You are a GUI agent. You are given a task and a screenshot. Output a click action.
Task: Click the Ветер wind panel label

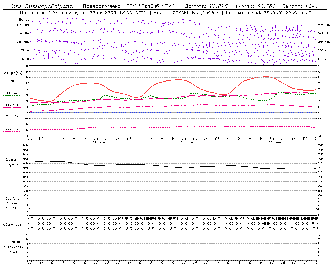24,20
